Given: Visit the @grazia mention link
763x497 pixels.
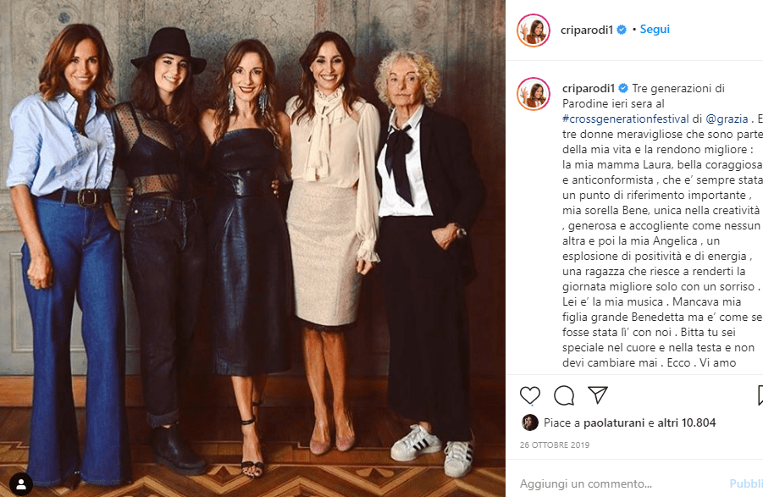Looking at the screenshot, I should point(727,119).
